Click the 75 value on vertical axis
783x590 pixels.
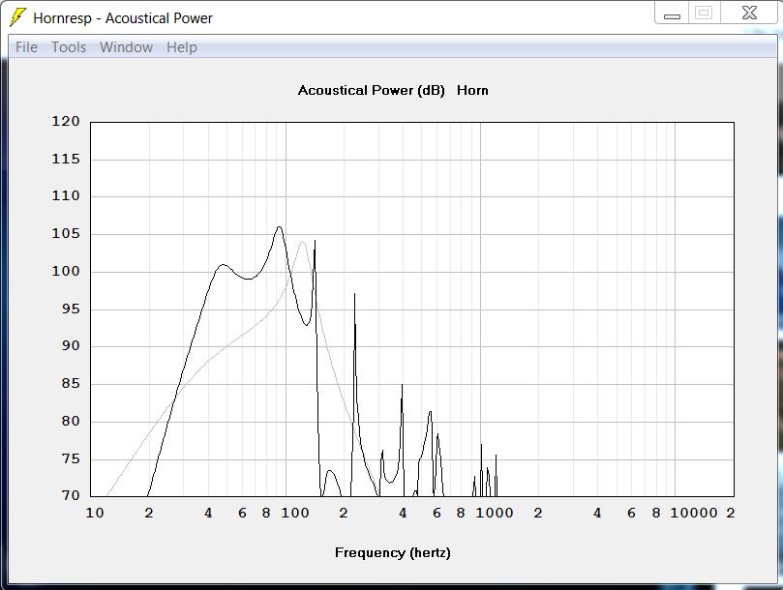click(71, 459)
